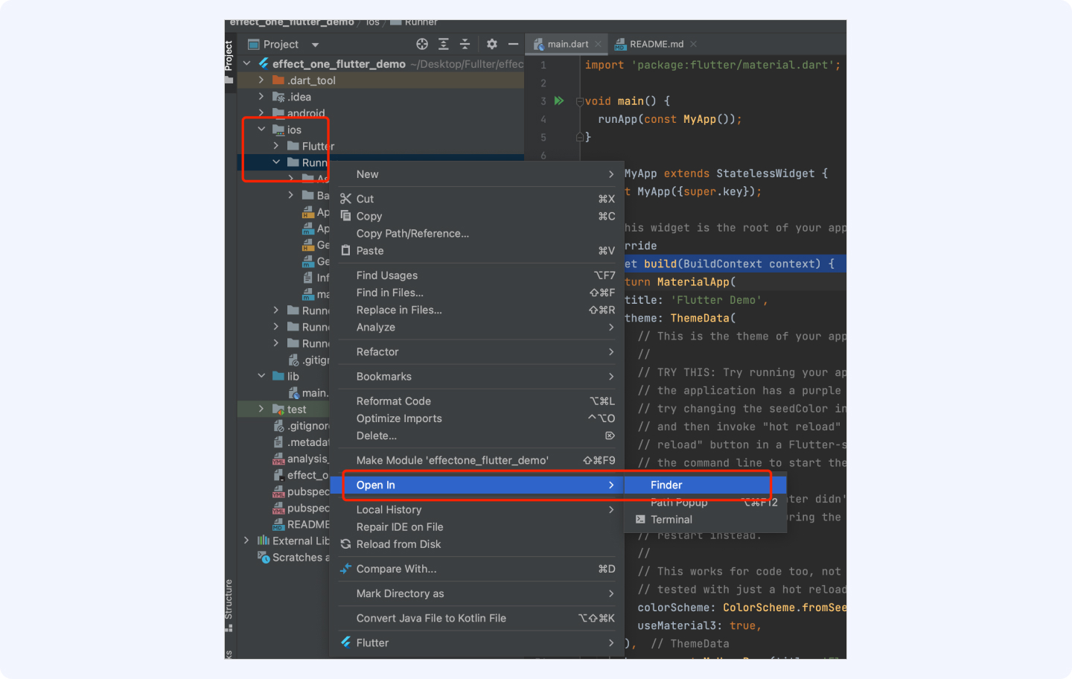The height and width of the screenshot is (679, 1072).
Task: Click the .dart_tool orange folder icon
Action: pos(278,80)
